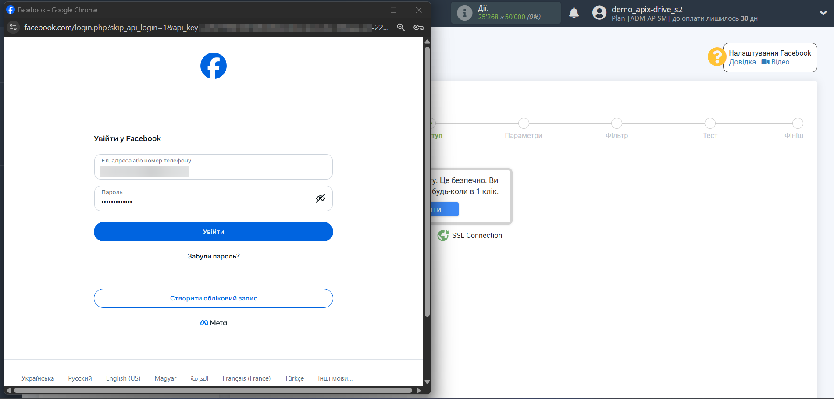Click the Увійти у Facebook heading
The image size is (834, 399).
coord(127,138)
